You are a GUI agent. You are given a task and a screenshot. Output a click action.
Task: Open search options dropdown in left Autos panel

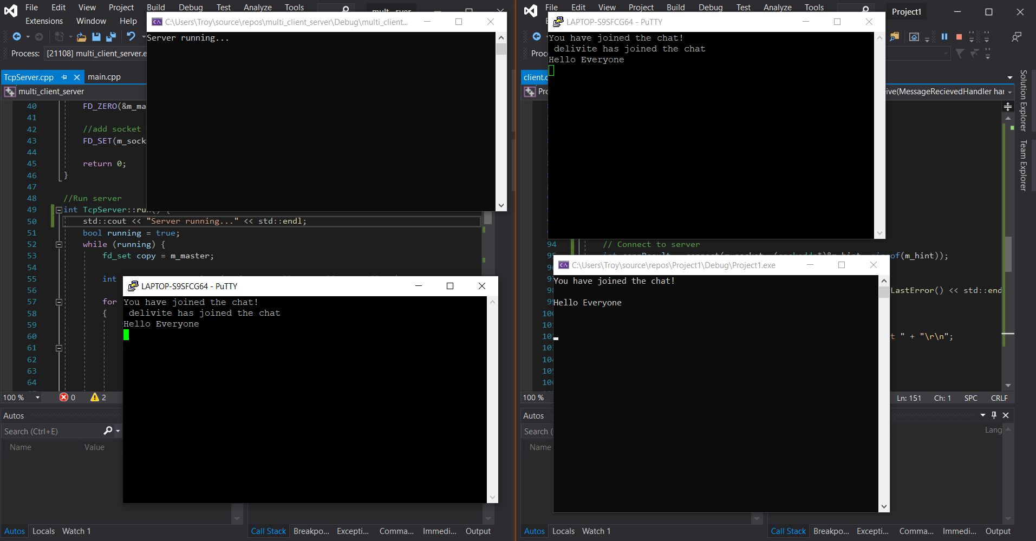coord(118,431)
